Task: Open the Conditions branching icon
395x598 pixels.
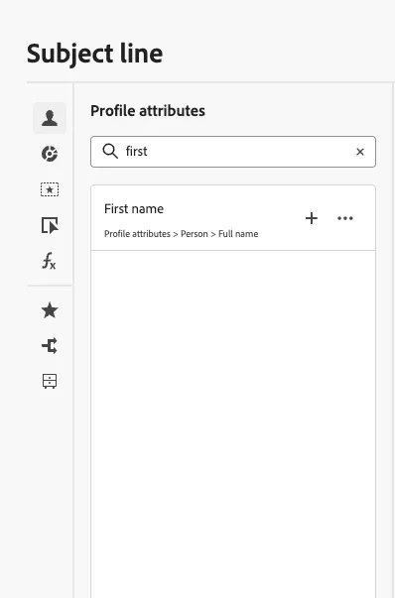Action: pos(50,346)
